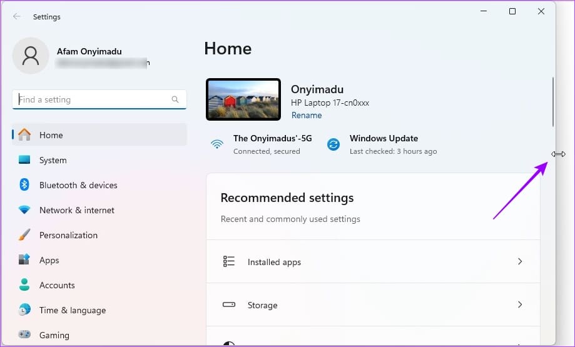Go to Bluetooth & devices

click(x=99, y=185)
